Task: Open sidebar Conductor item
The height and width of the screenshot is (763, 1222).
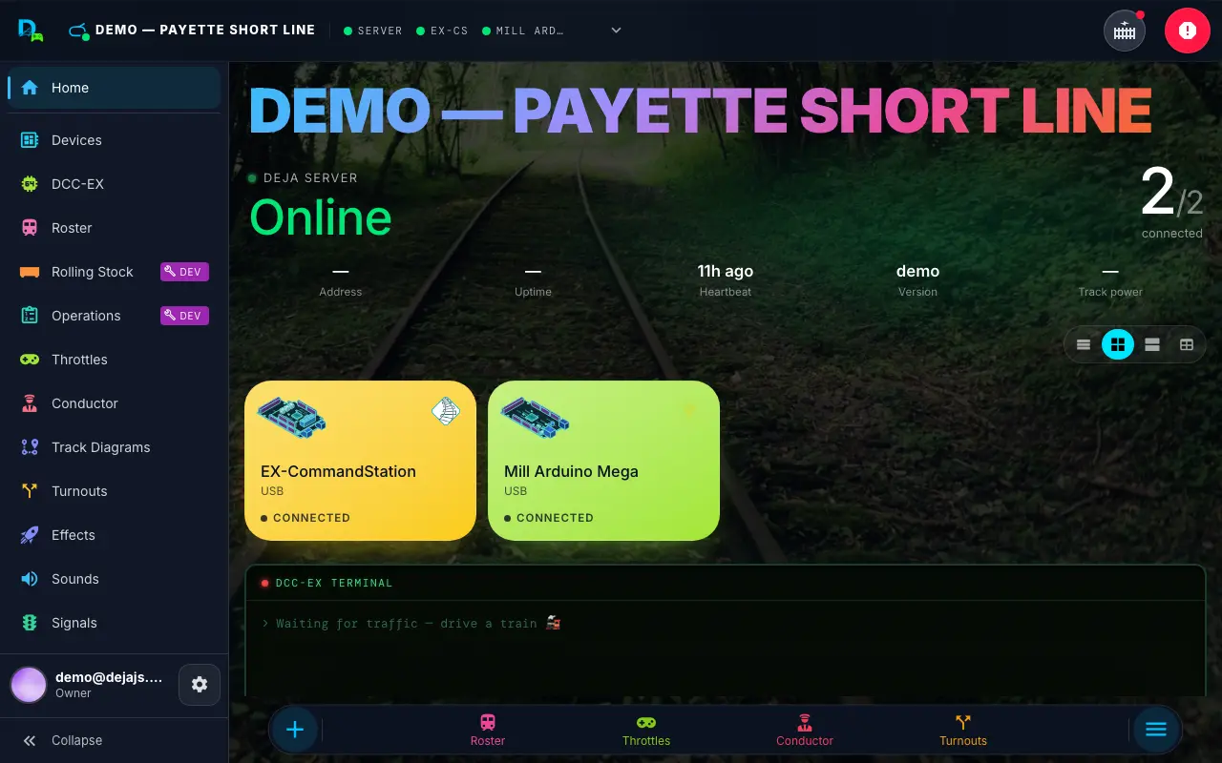Action: (115, 403)
